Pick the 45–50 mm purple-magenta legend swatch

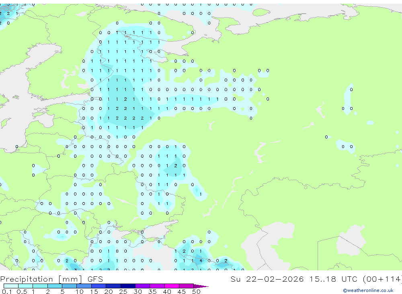pyautogui.click(x=187, y=286)
